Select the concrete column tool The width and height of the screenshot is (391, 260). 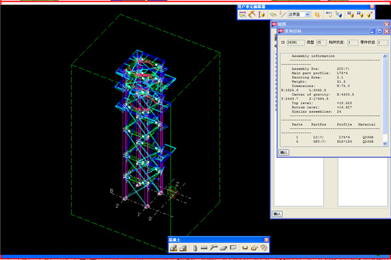(x=194, y=248)
